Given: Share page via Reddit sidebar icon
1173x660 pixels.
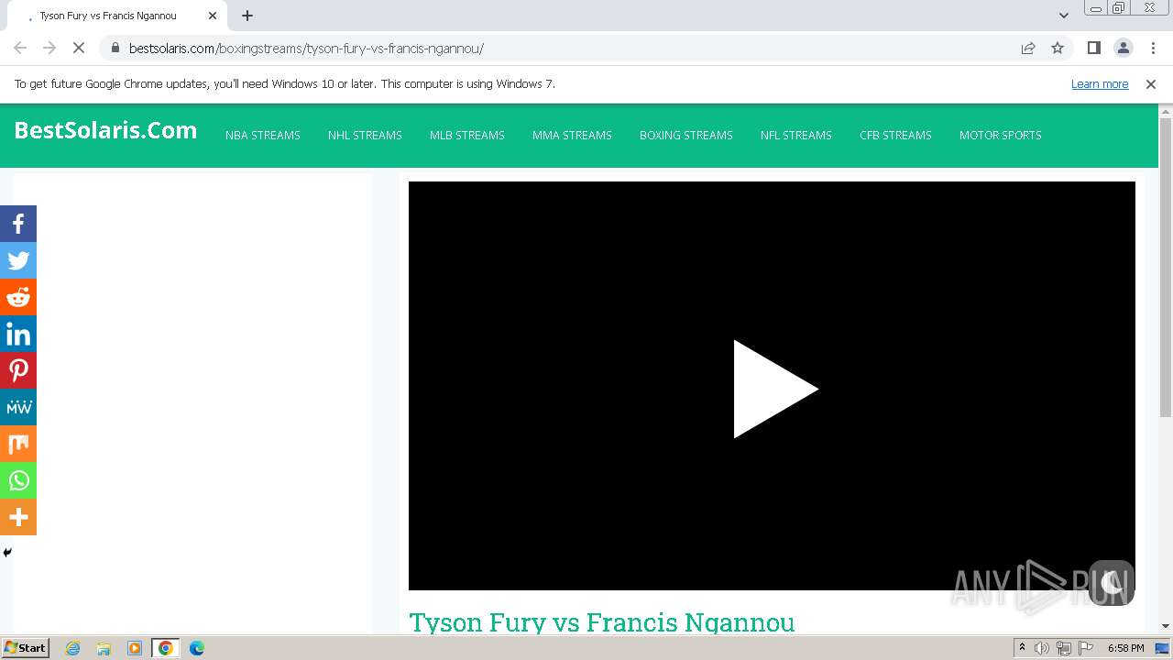Looking at the screenshot, I should click(18, 297).
